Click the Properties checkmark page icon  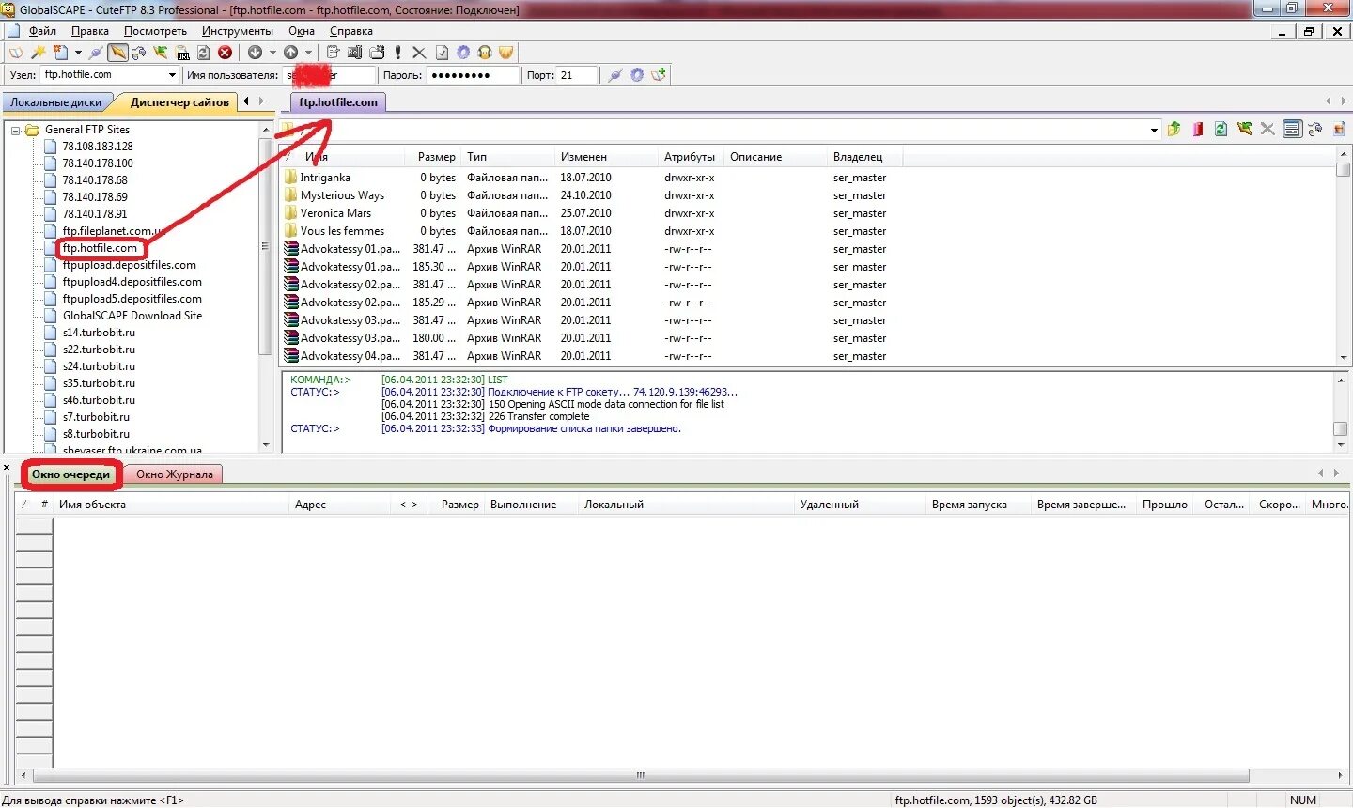point(442,53)
